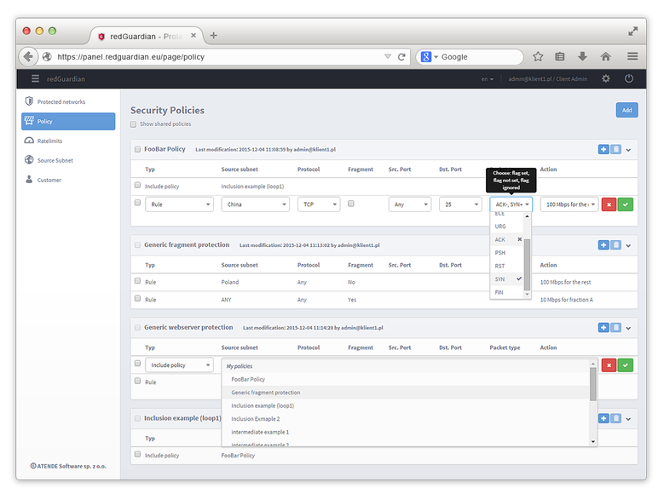Toggle Show shared policies checkbox
The height and width of the screenshot is (494, 664).
click(134, 124)
